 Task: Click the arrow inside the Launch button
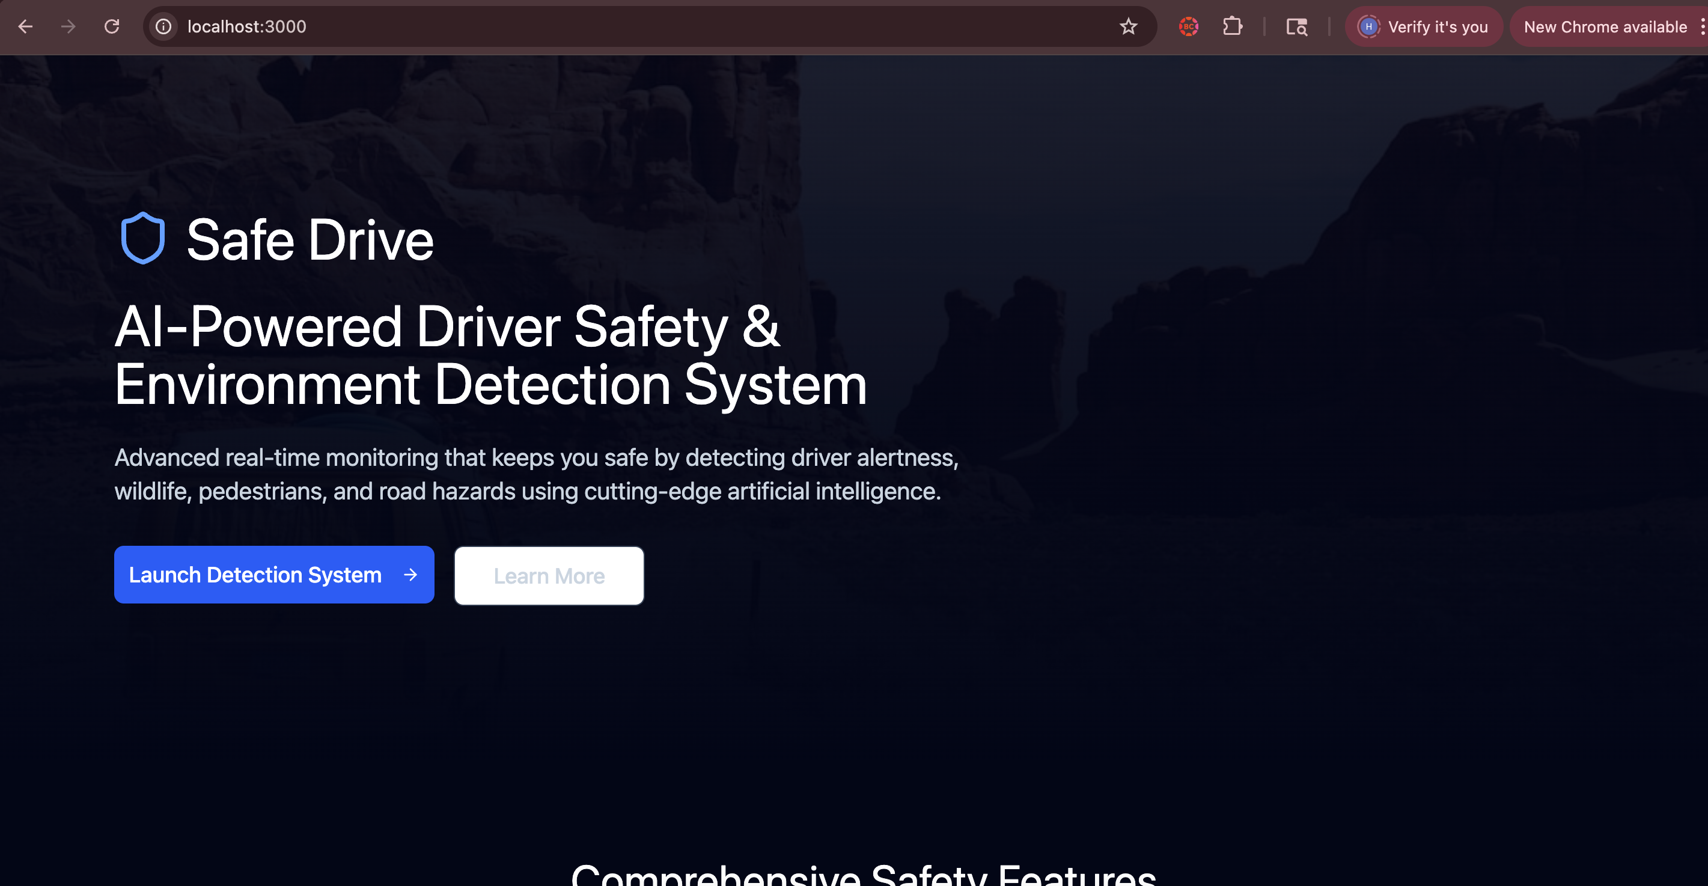pyautogui.click(x=410, y=575)
